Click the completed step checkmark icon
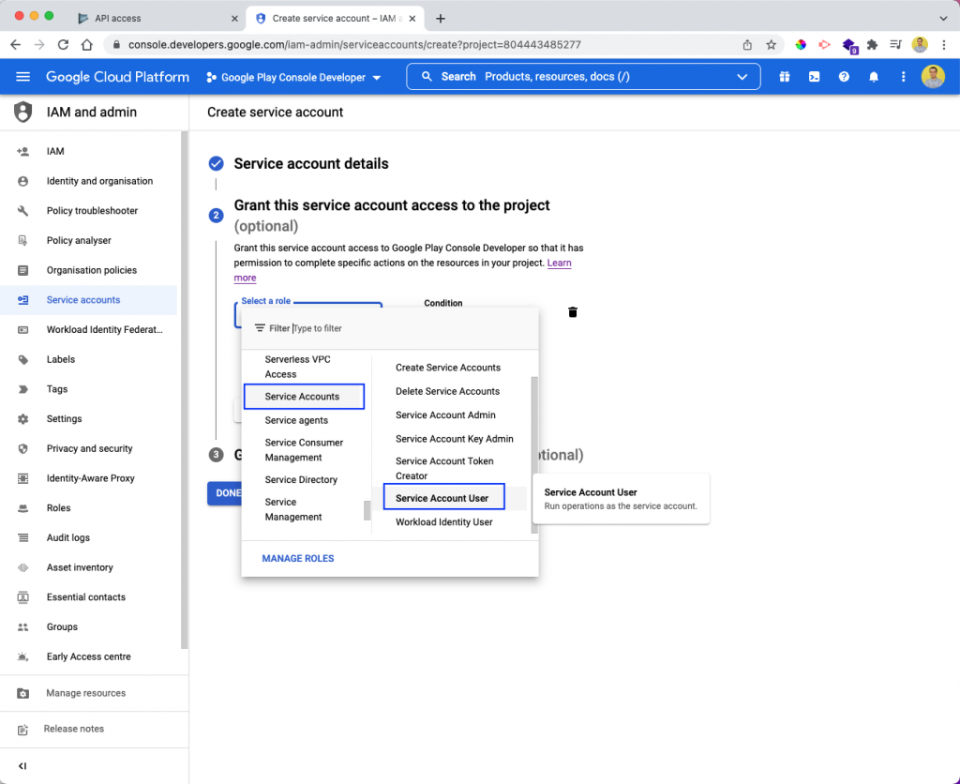This screenshot has height=784, width=960. coord(216,163)
